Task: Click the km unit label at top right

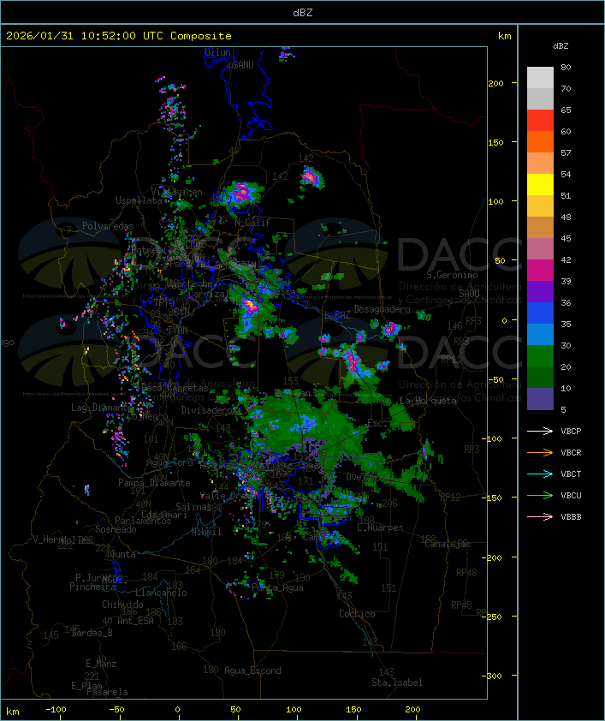Action: click(505, 36)
